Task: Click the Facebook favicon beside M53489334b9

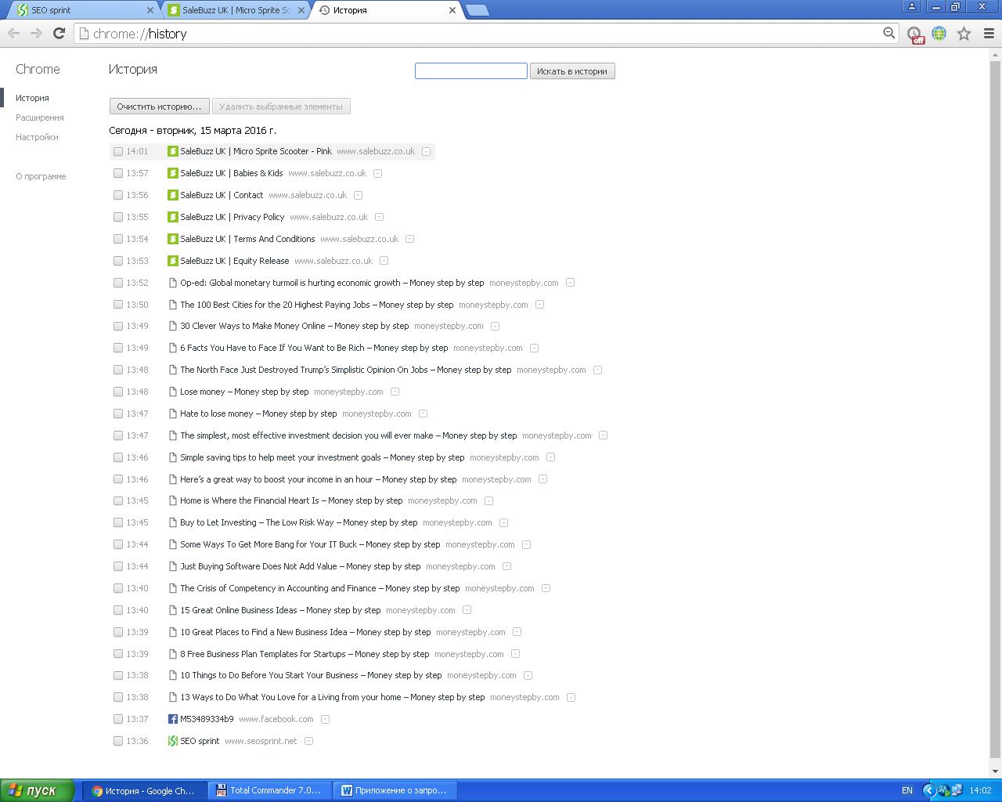Action: (173, 719)
